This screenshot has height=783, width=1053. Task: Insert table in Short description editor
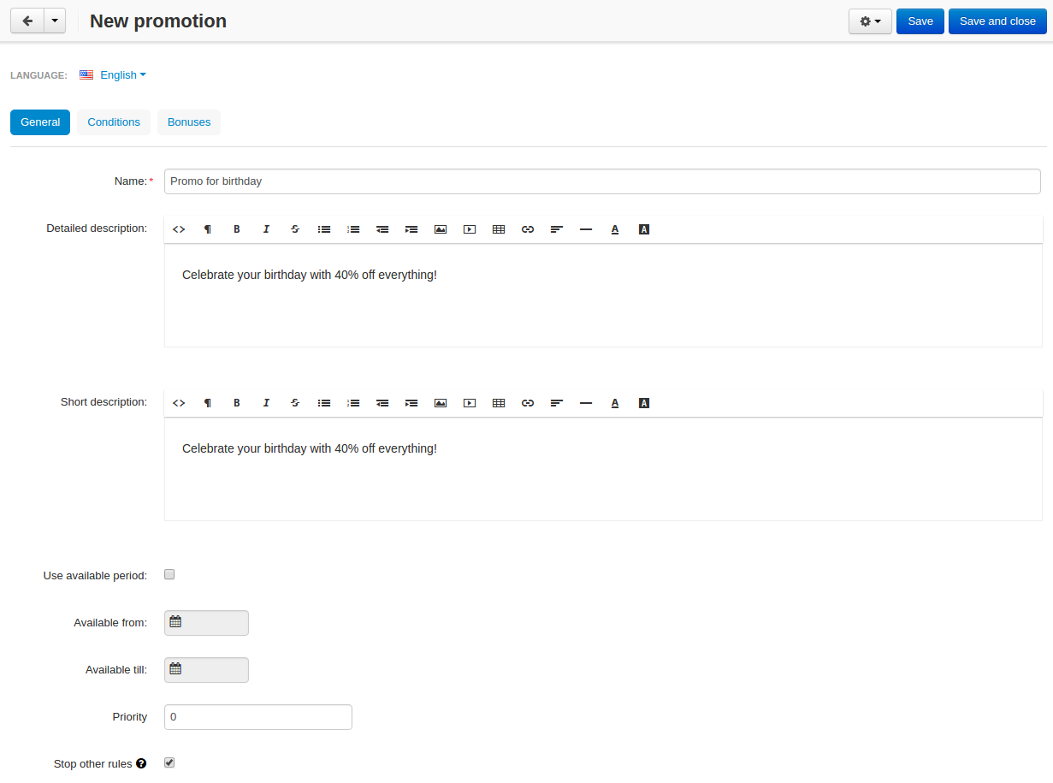499,403
